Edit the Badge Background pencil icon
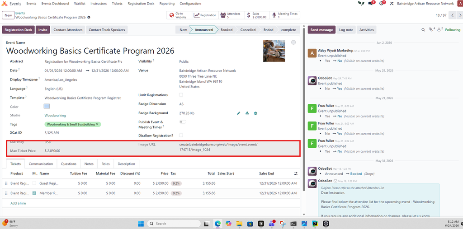Screen dimensions: 463x229 (x=239, y=113)
